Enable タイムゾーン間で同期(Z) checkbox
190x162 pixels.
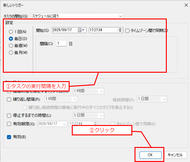pos(127,31)
